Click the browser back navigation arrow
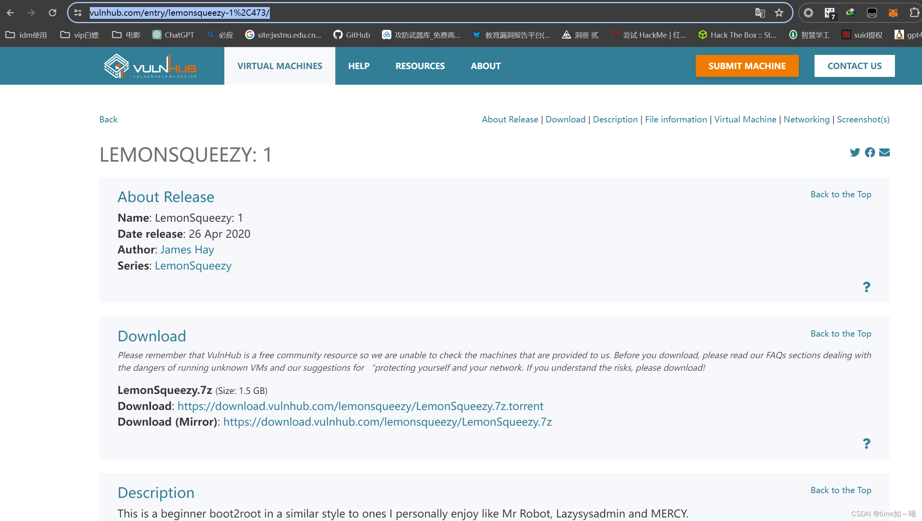 (11, 12)
